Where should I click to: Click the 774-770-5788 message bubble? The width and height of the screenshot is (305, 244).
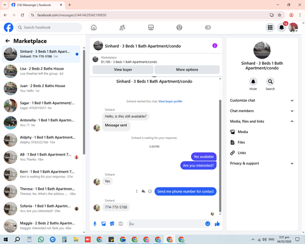(116, 207)
